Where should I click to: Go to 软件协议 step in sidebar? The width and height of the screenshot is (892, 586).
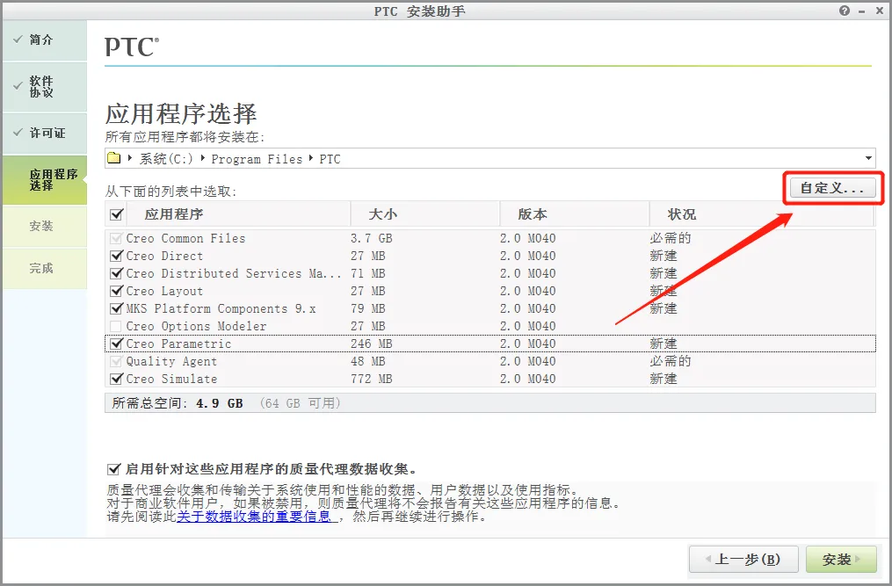tap(45, 86)
